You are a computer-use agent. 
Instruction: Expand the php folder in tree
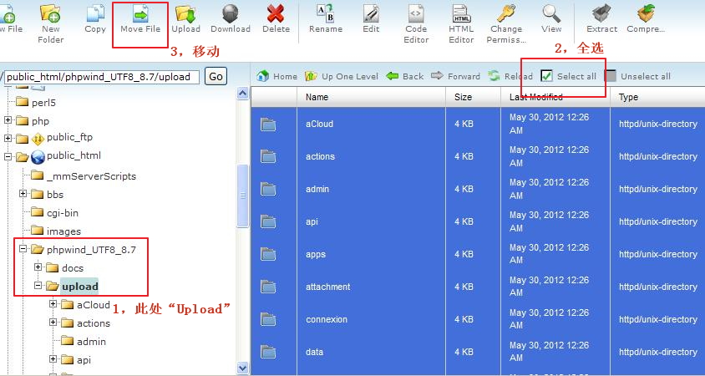8,120
